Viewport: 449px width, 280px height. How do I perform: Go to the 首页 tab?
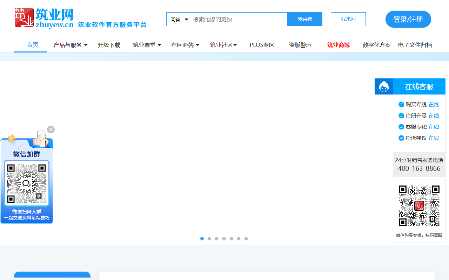pyautogui.click(x=33, y=45)
